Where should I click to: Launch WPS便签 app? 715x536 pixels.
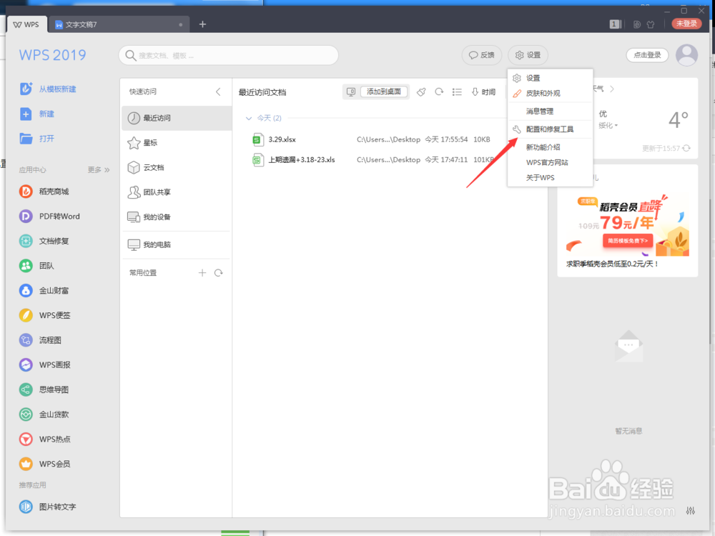(44, 315)
